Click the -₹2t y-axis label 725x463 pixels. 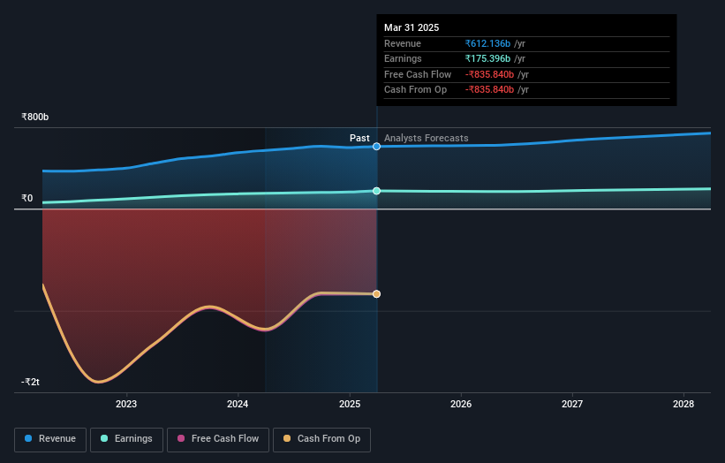30,382
